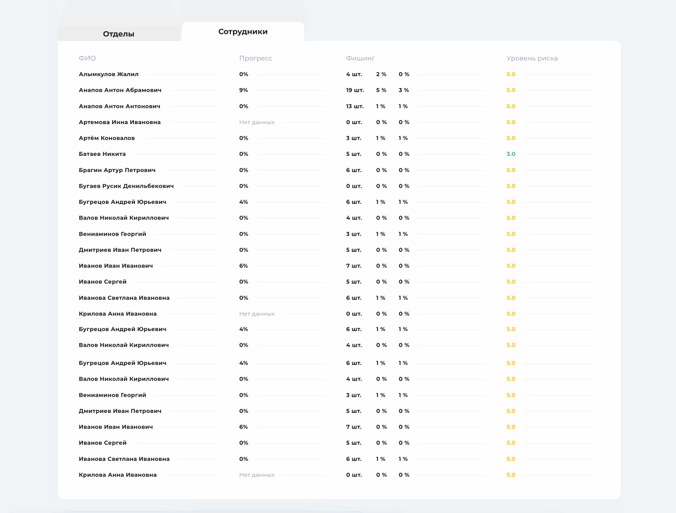Click Алымкулов Жалил's 2 % phishing value
Image resolution: width=676 pixels, height=513 pixels.
pyautogui.click(x=381, y=75)
